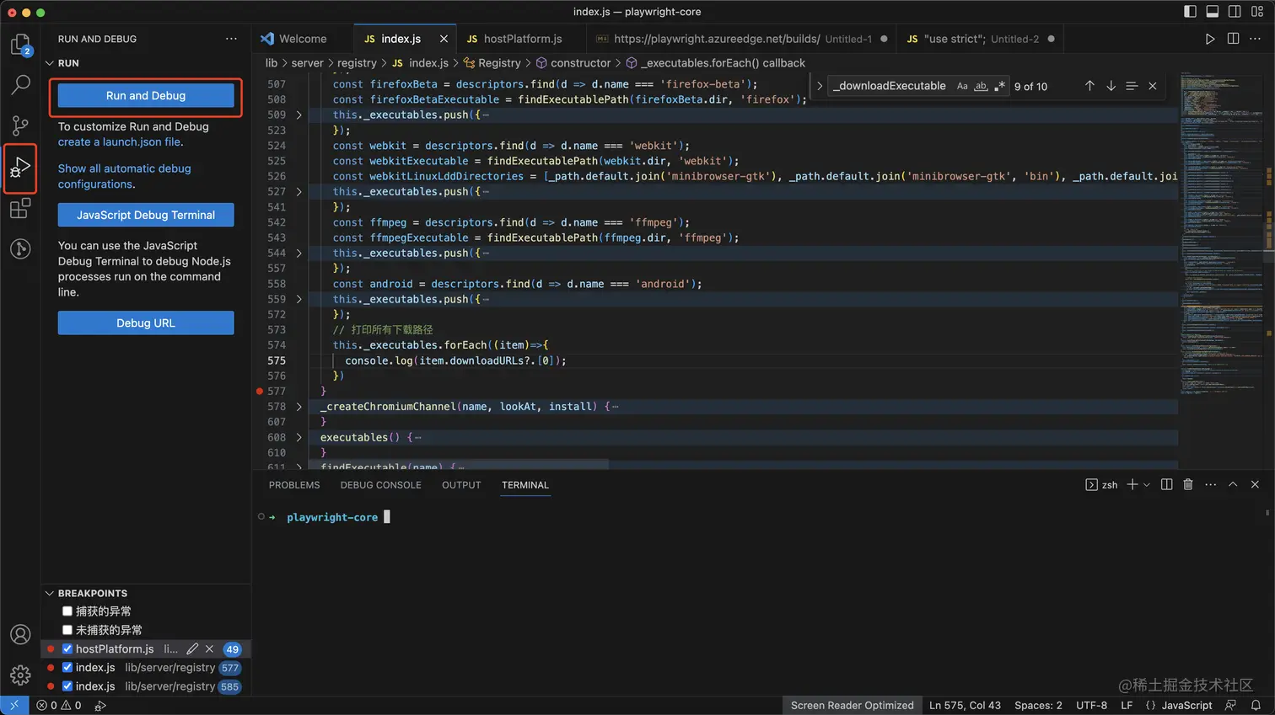Image resolution: width=1275 pixels, height=715 pixels.
Task: Open the Explorer view in activity bar
Action: (x=20, y=45)
